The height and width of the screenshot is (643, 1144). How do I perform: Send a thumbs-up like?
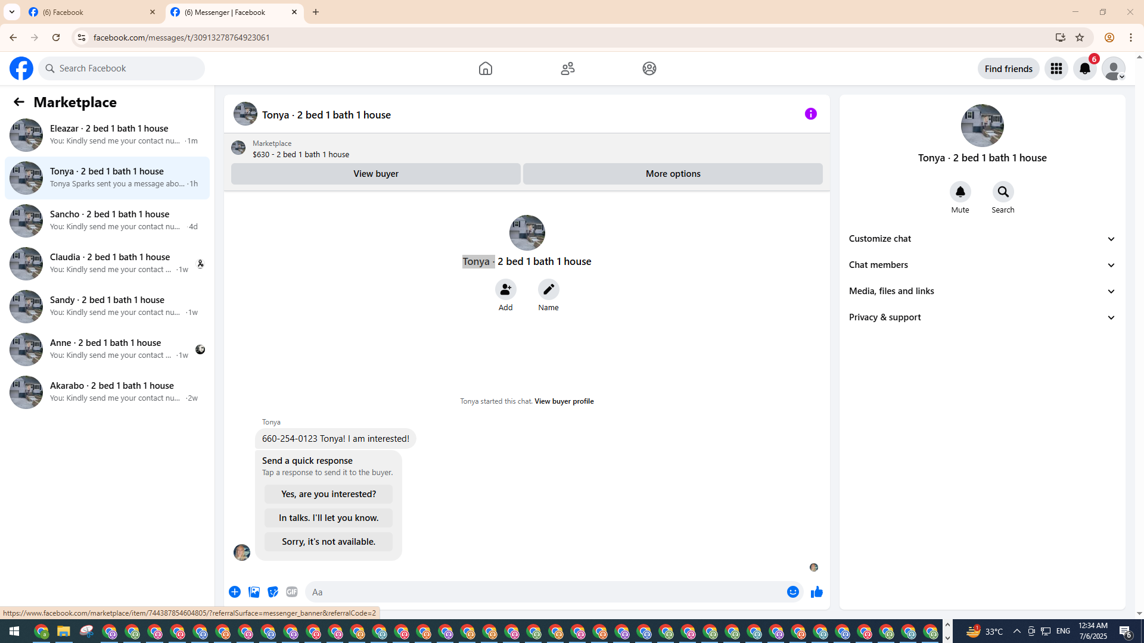(816, 592)
